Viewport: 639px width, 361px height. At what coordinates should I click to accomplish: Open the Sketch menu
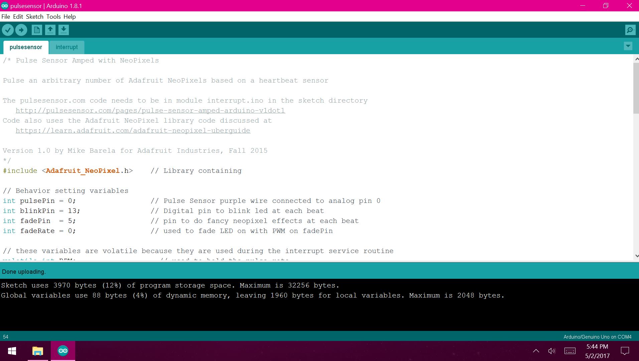[35, 17]
